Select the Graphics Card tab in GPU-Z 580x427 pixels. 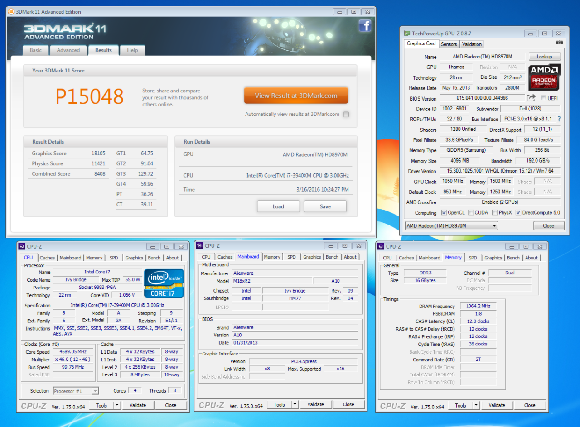(x=421, y=43)
